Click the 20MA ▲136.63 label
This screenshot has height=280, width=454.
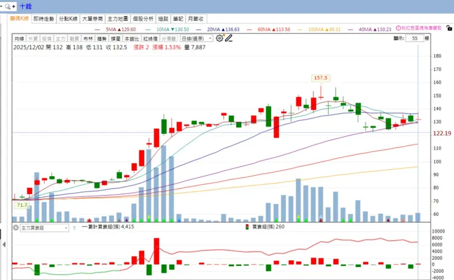[223, 29]
